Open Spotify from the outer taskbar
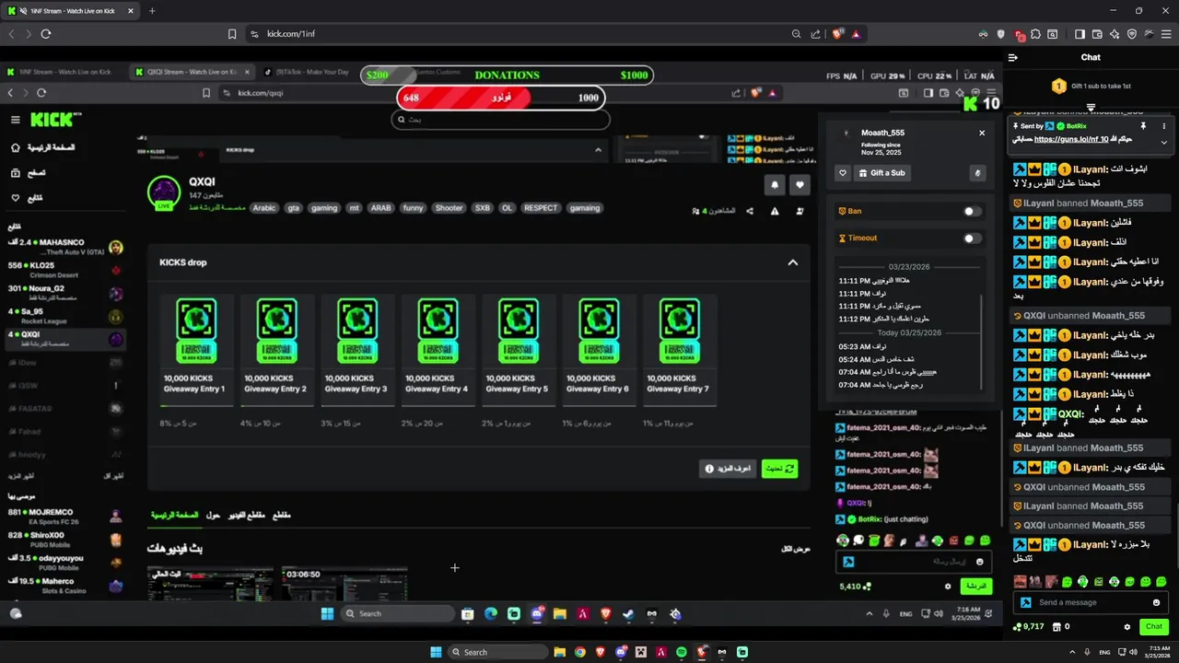This screenshot has width=1179, height=663. pyautogui.click(x=682, y=652)
